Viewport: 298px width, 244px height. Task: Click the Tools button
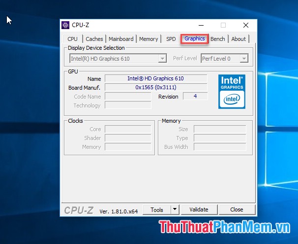pyautogui.click(x=157, y=209)
